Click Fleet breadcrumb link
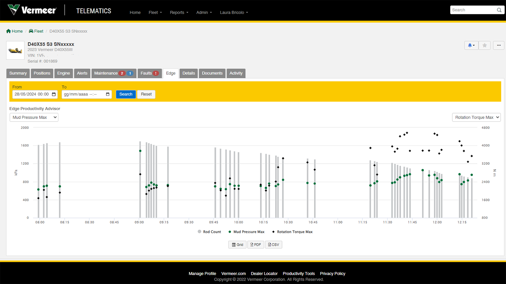The height and width of the screenshot is (284, 506). [x=36, y=31]
